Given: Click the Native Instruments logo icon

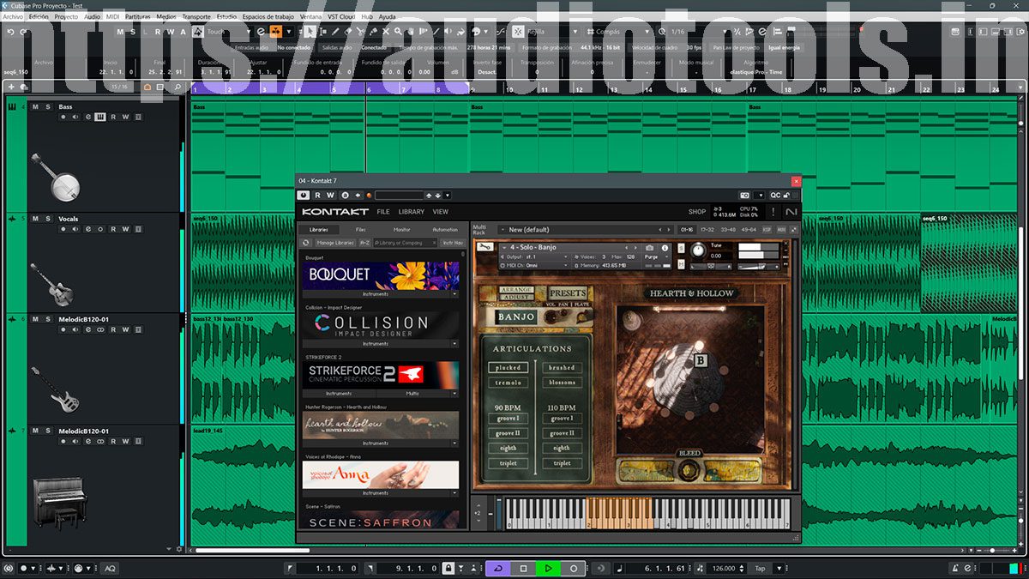Looking at the screenshot, I should 791,212.
